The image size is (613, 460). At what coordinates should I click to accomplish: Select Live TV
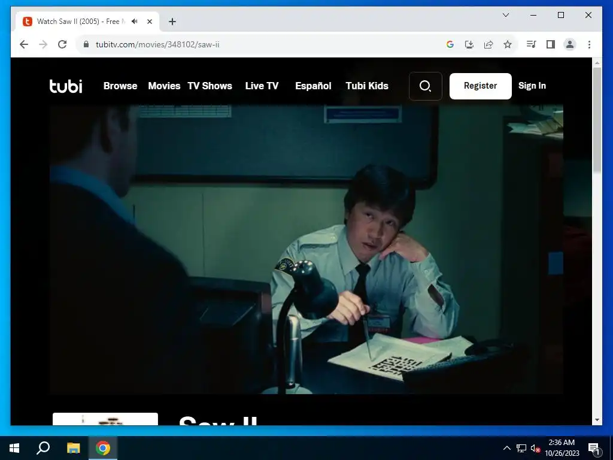(x=262, y=86)
